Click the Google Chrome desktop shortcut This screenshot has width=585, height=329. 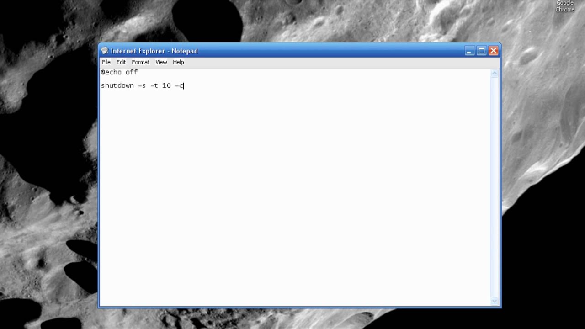565,6
